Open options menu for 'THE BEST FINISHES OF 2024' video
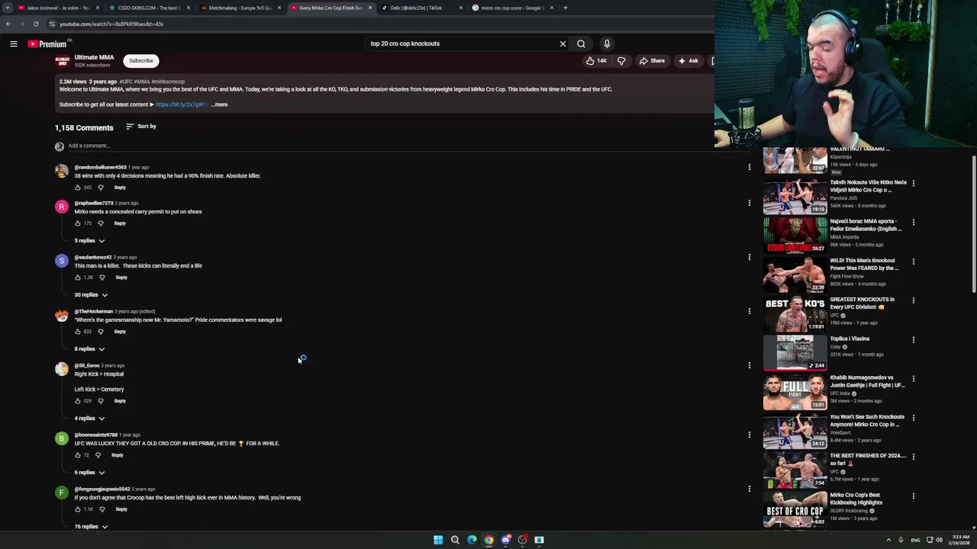This screenshot has height=549, width=977. point(913,457)
